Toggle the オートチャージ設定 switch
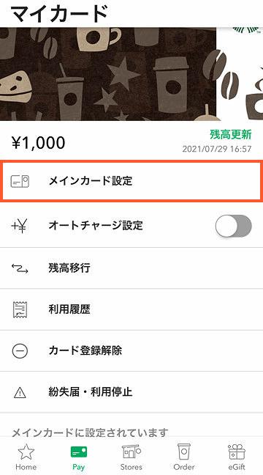The height and width of the screenshot is (475, 263). [233, 226]
